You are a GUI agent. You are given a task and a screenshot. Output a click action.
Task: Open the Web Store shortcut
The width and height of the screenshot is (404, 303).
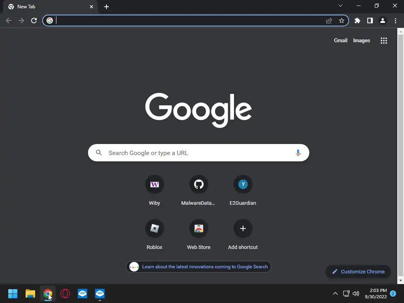point(199,234)
